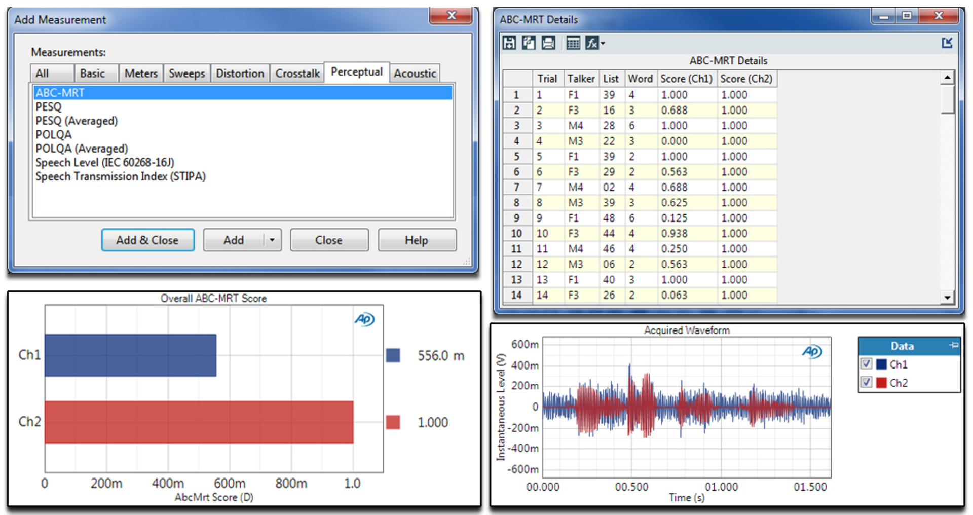Switch to the Basic measurements tab
This screenshot has width=973, height=515.
(x=95, y=73)
